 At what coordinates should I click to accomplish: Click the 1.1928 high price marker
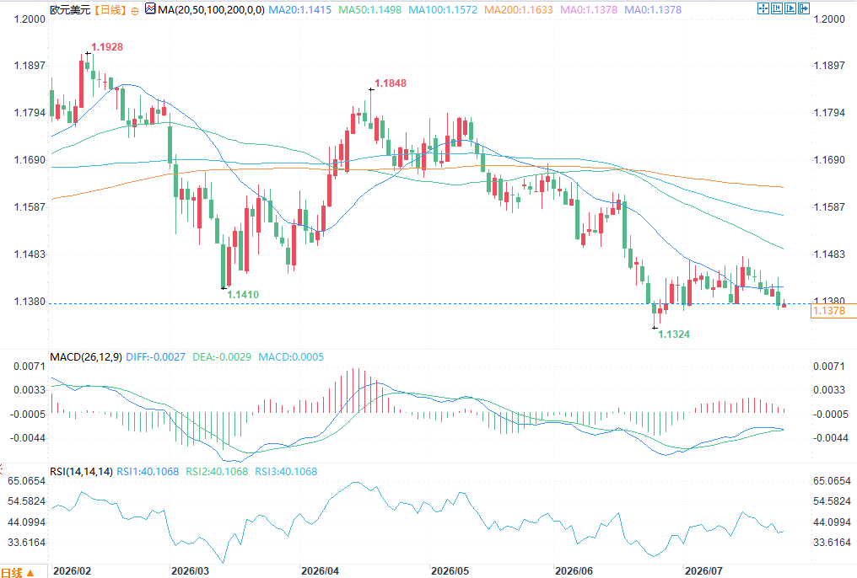pyautogui.click(x=107, y=47)
